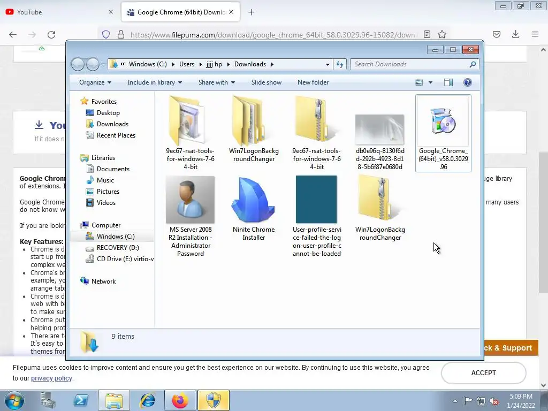The height and width of the screenshot is (411, 548).
Task: Start Slide show from toolbar
Action: tap(267, 82)
